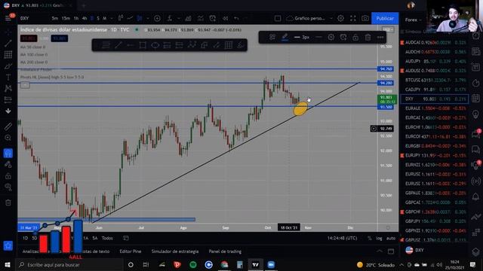
Task: Select the text tool in left sidebar
Action: pos(8,77)
